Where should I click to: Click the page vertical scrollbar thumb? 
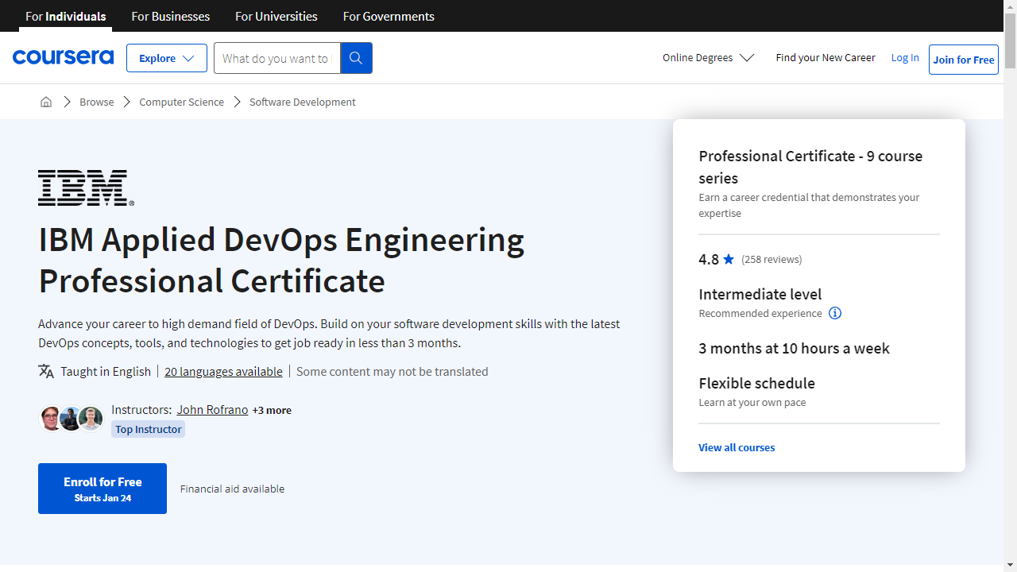click(x=1010, y=41)
